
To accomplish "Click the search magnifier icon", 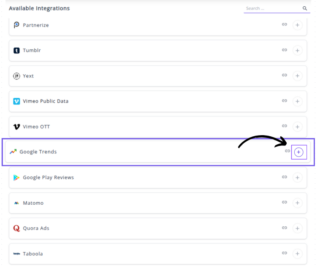I will click(305, 8).
